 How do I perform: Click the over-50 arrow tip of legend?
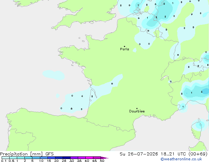pyautogui.click(x=104, y=158)
